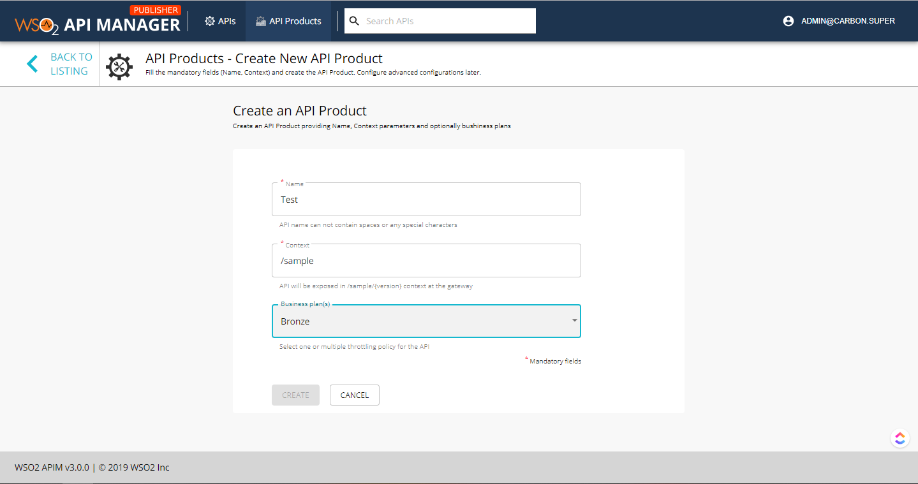Click the BACK TO LISTING link

click(71, 63)
